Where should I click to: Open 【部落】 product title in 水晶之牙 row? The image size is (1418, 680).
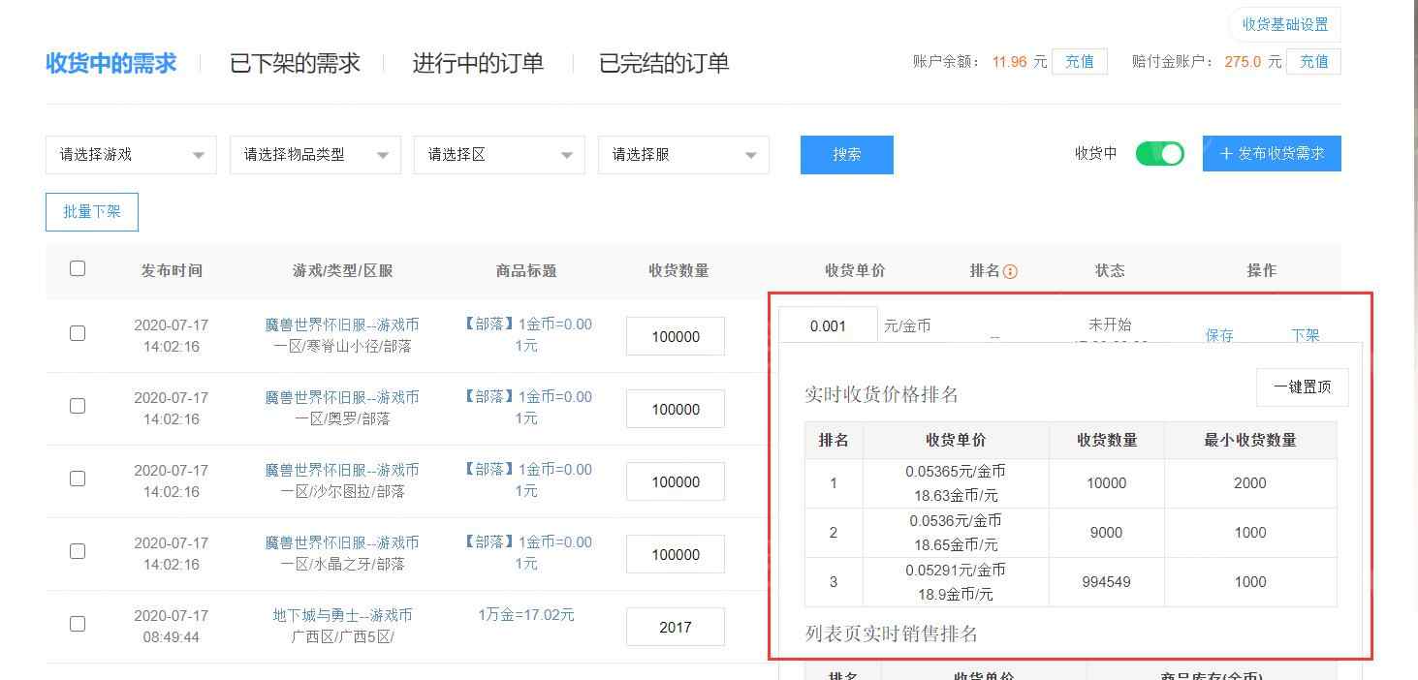pyautogui.click(x=526, y=552)
